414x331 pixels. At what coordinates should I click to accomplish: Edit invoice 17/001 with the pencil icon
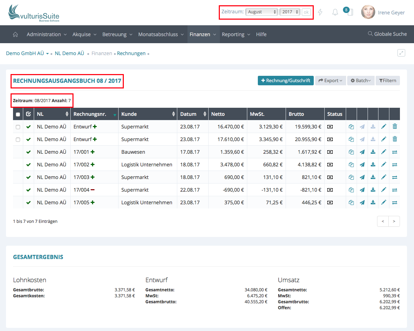[x=384, y=152]
